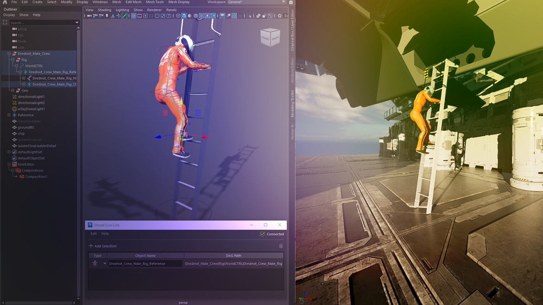Click the Add Selection button

coord(102,246)
